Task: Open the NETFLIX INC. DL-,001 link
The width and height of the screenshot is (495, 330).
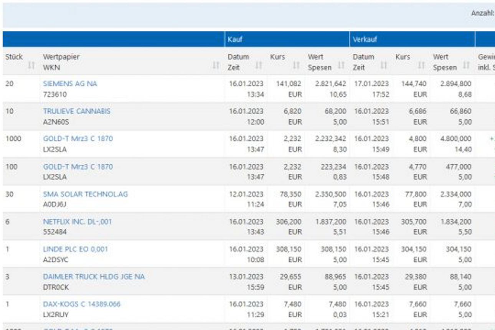Action: click(77, 222)
